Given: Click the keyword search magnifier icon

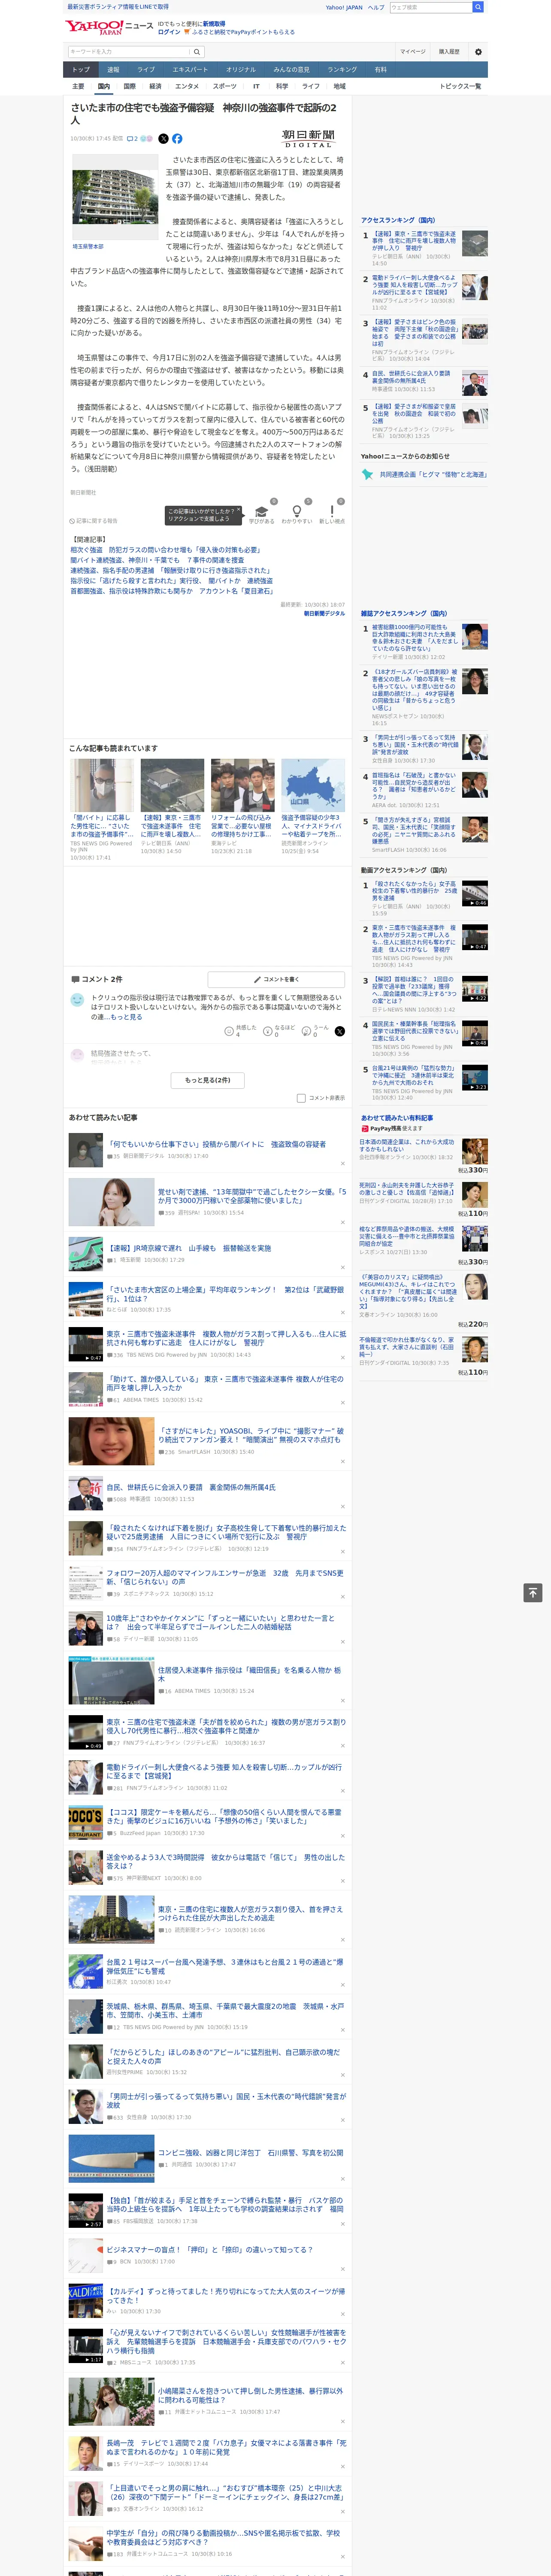Looking at the screenshot, I should (196, 52).
